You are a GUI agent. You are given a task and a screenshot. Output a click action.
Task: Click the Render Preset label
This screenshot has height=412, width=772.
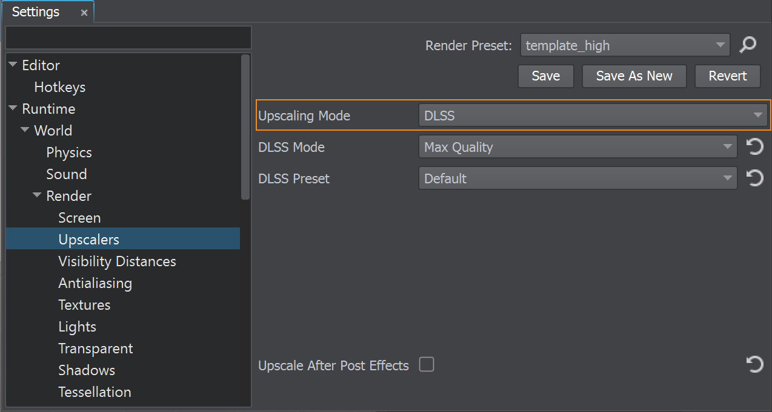tap(469, 45)
